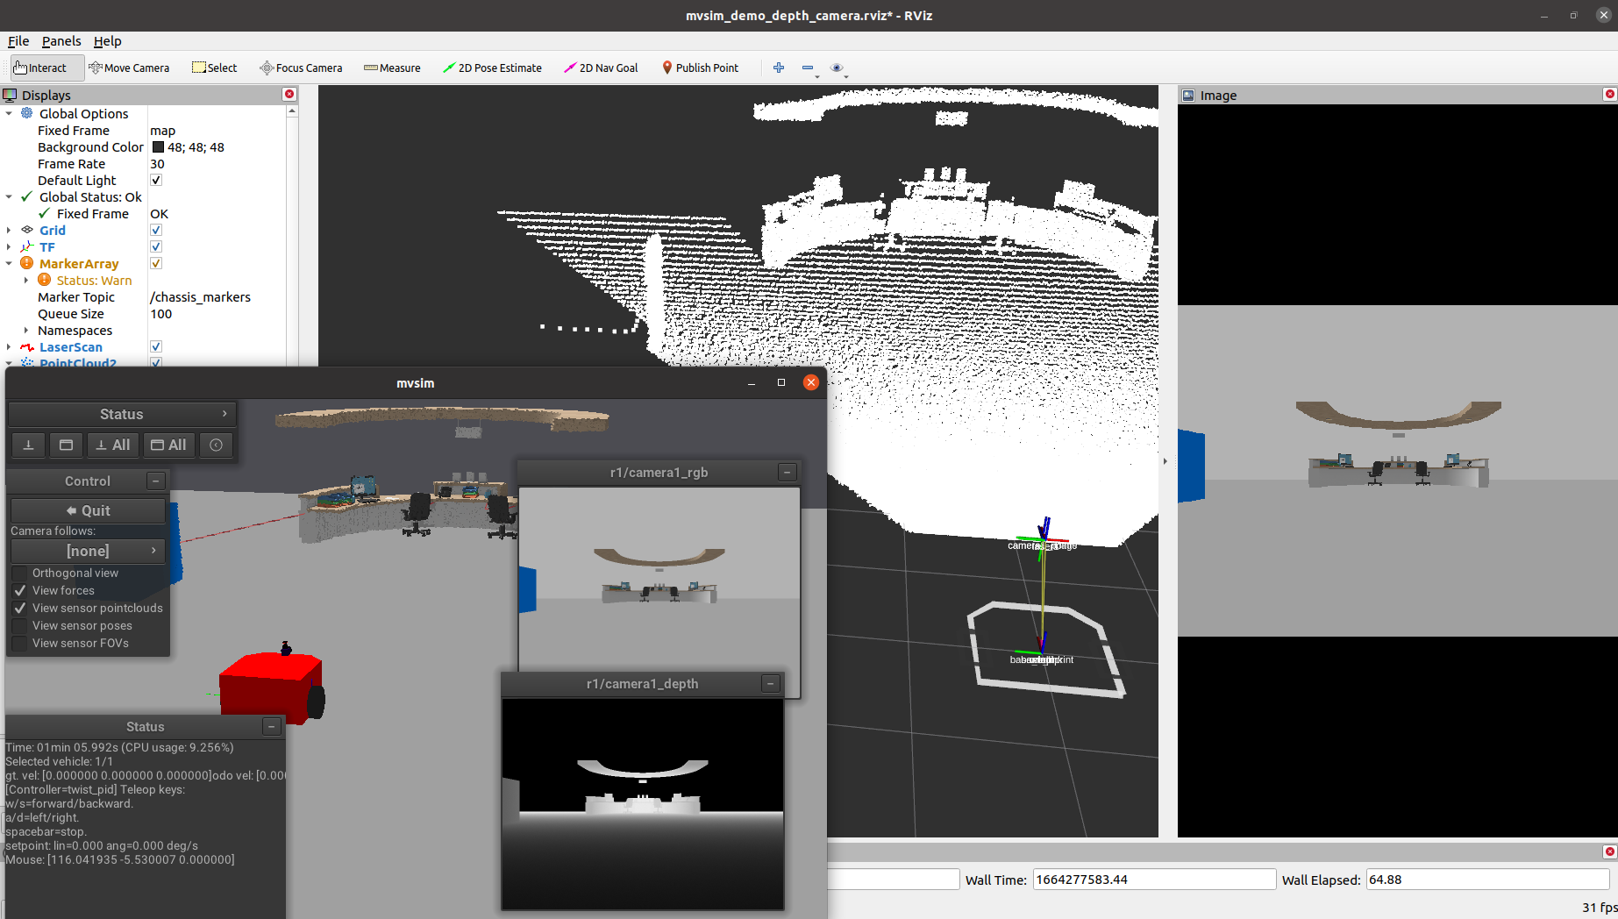Edit the Wall Time field value
Viewport: 1618px width, 919px height.
1153,879
